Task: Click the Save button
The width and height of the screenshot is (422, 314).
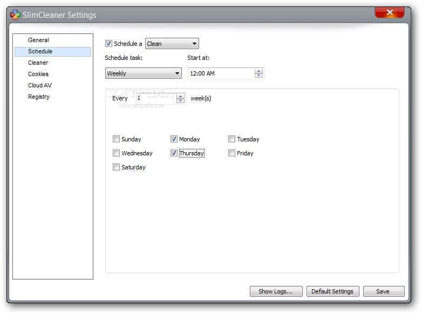Action: [x=384, y=291]
